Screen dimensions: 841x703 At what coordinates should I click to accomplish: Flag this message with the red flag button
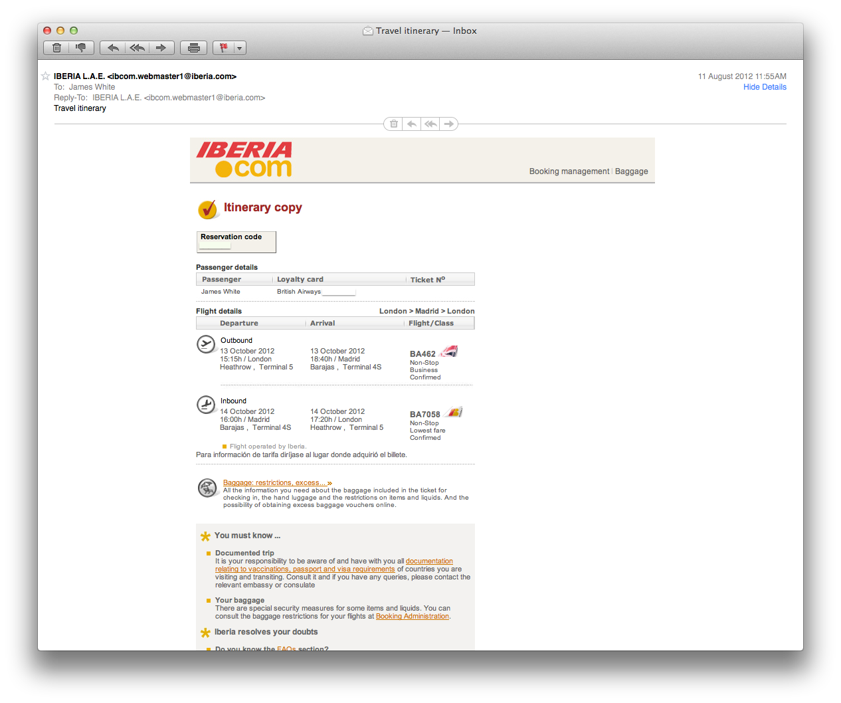click(x=223, y=48)
